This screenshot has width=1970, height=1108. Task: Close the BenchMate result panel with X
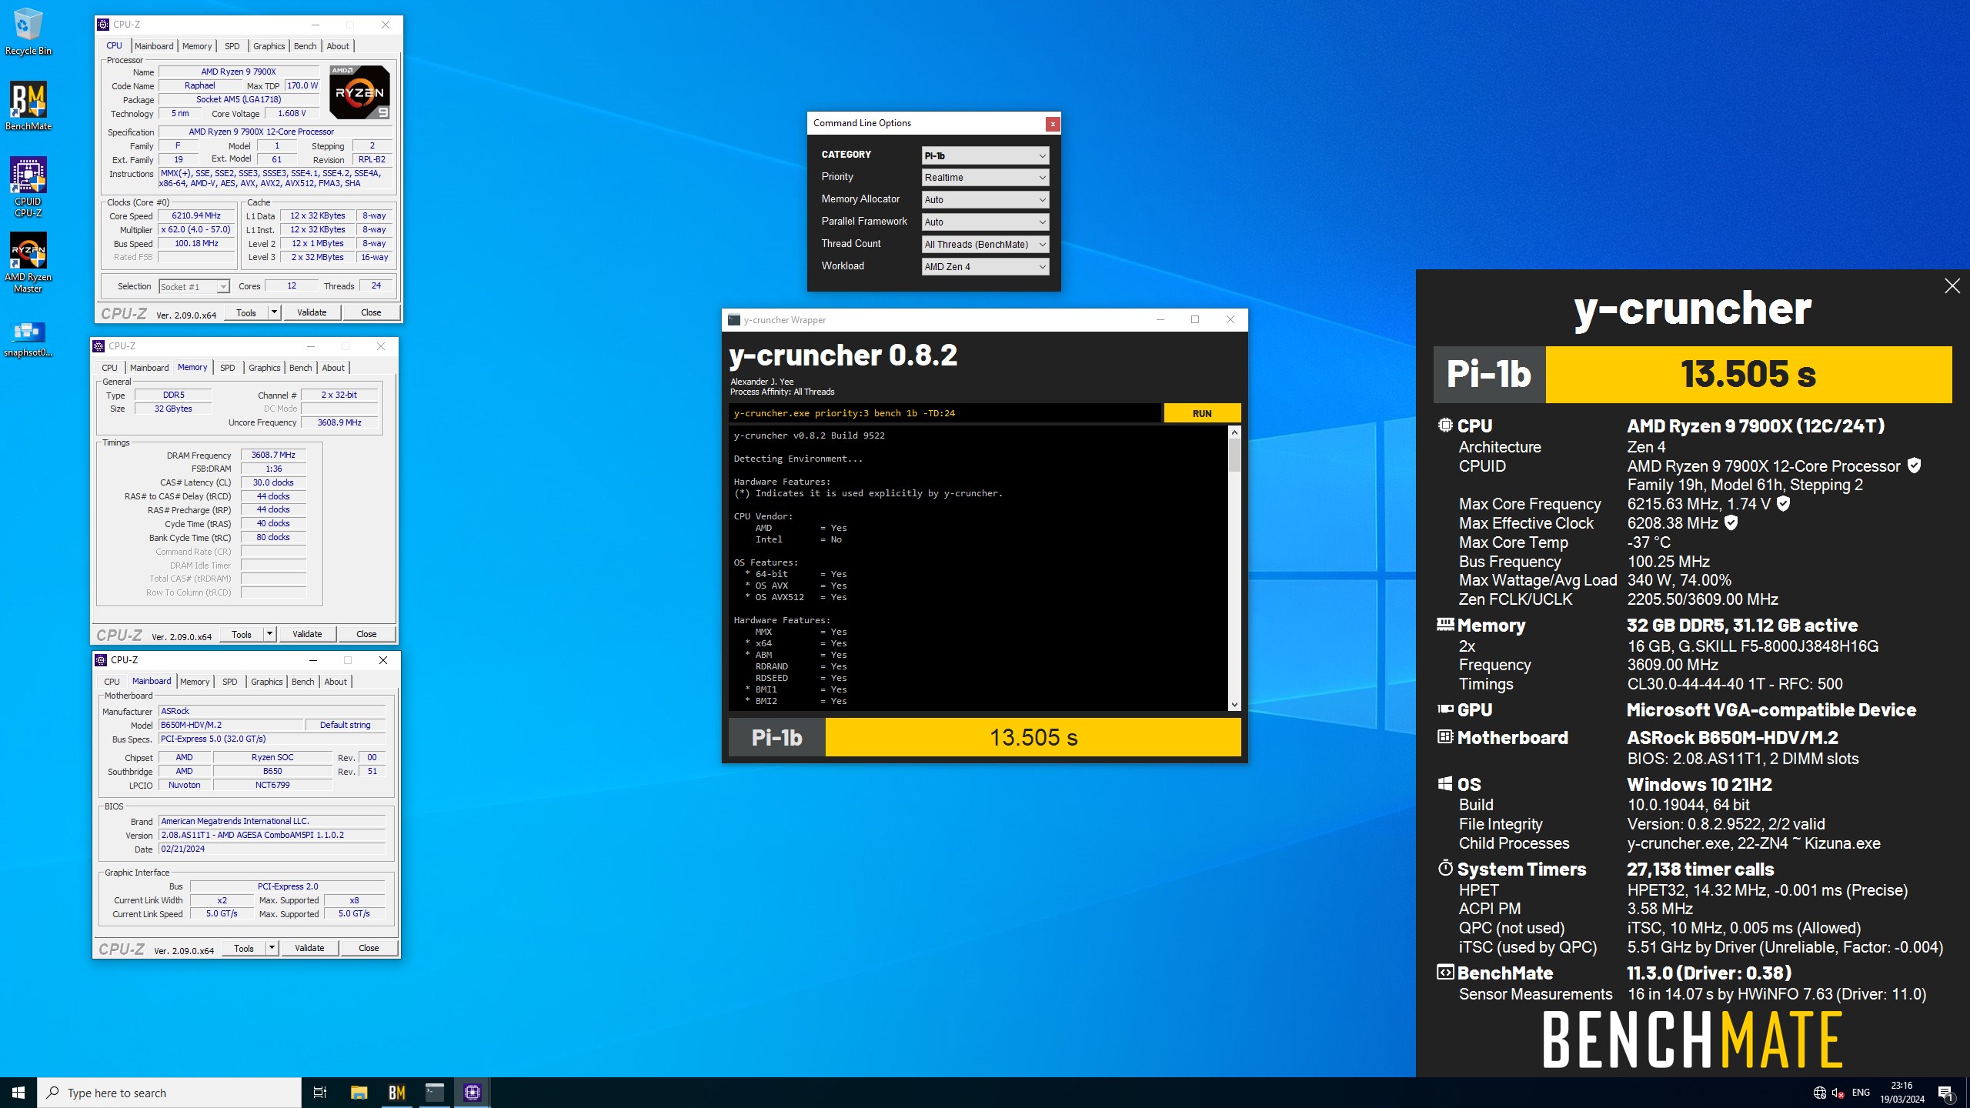(x=1952, y=286)
